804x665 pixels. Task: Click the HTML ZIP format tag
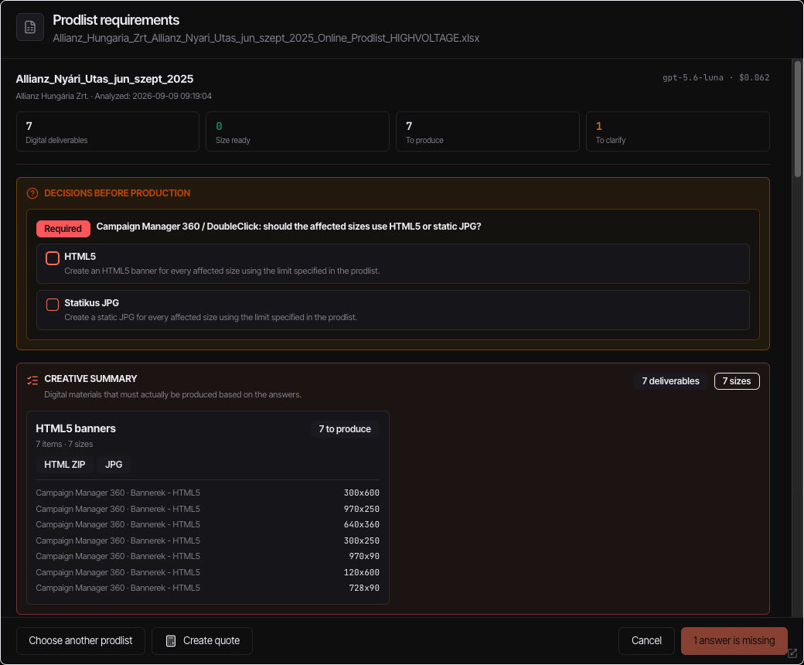[x=65, y=465]
